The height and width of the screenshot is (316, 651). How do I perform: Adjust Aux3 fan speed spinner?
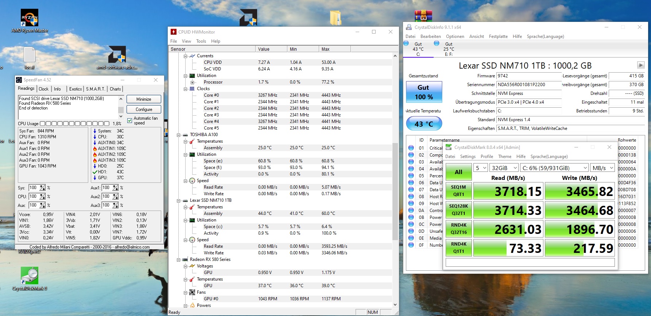click(x=116, y=205)
